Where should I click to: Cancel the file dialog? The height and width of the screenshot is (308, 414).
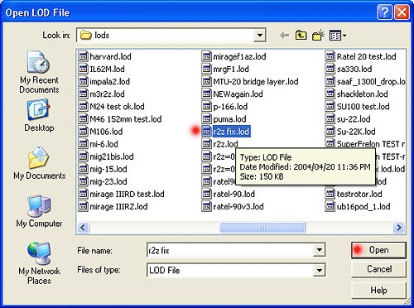click(378, 269)
